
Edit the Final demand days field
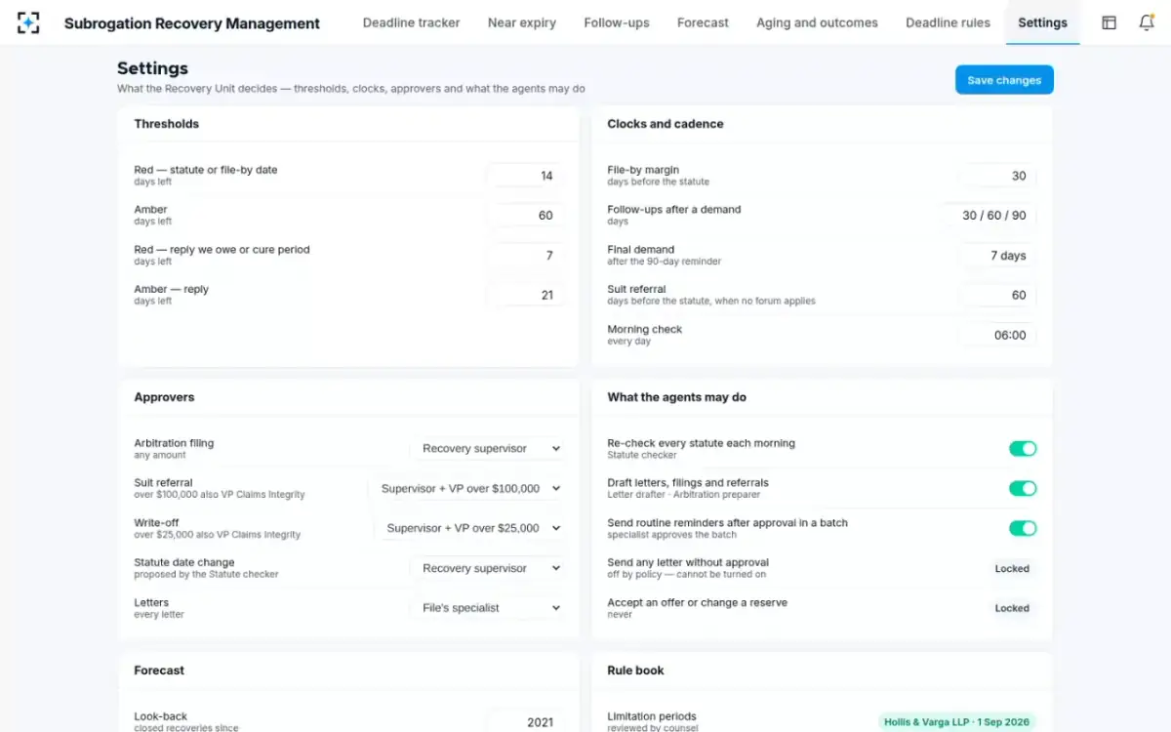998,256
